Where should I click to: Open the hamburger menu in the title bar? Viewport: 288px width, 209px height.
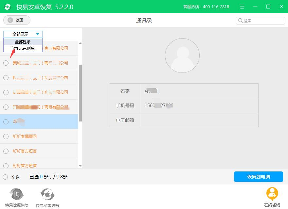[x=242, y=7]
